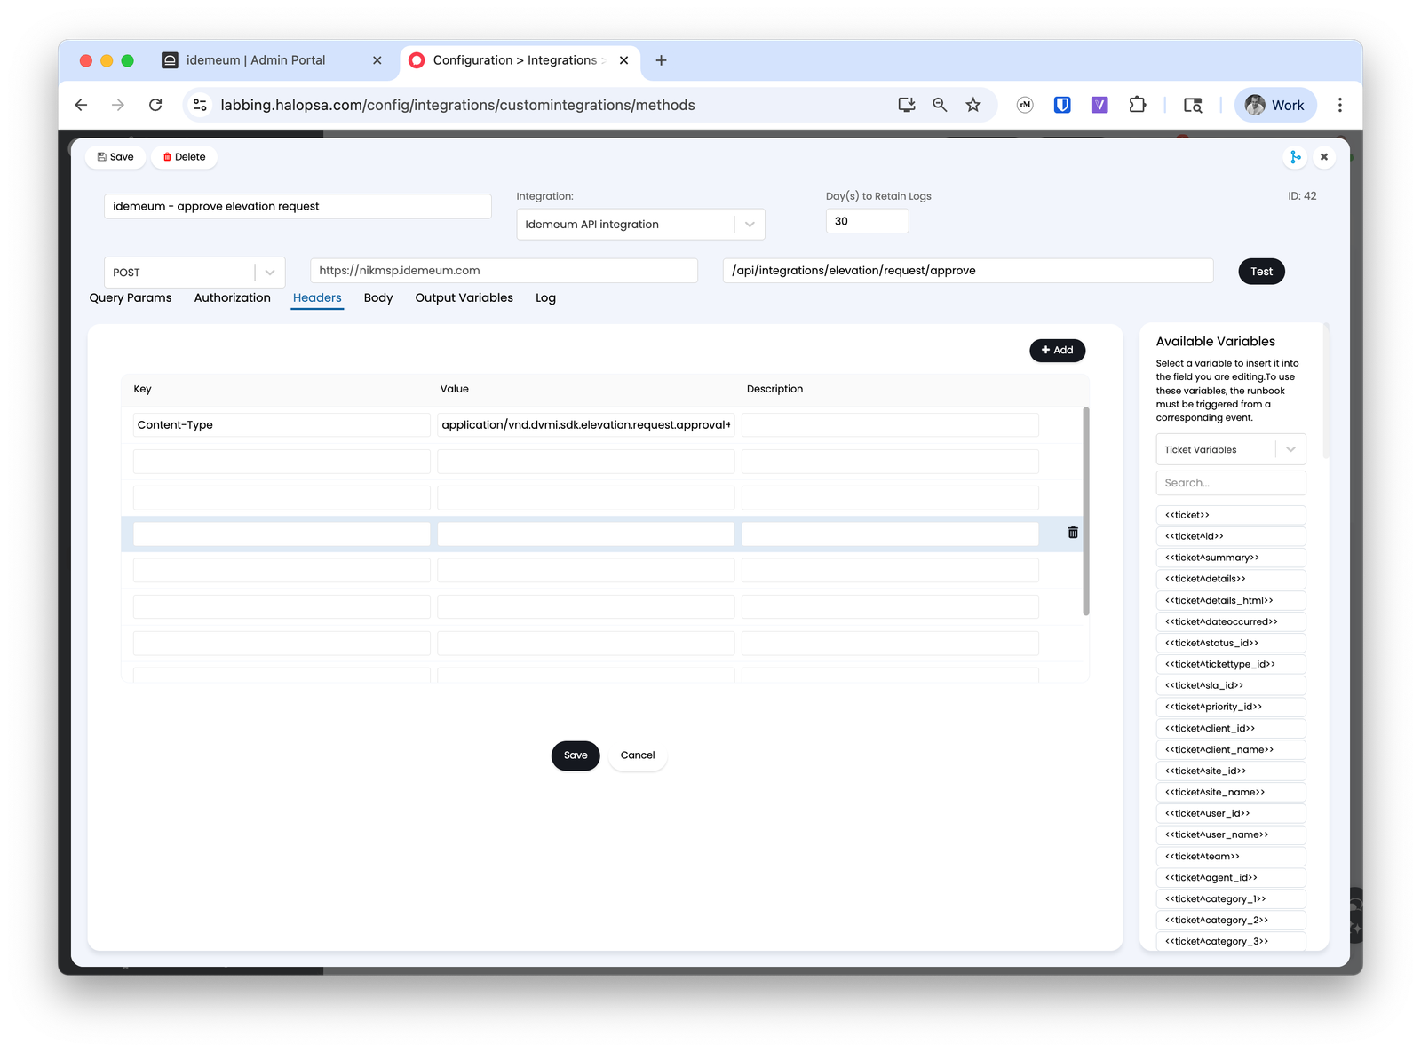This screenshot has height=1052, width=1421.
Task: Insert the <<ticket^client_name>> variable
Action: click(1231, 749)
